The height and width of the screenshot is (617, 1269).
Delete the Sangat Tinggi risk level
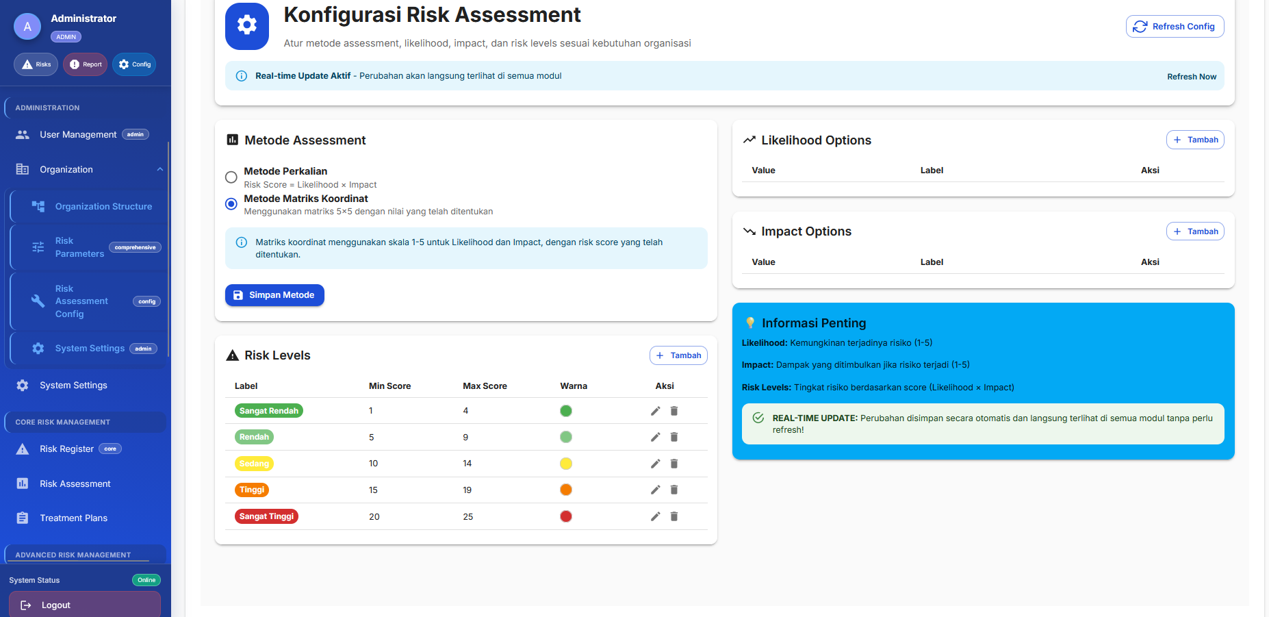pos(674,516)
